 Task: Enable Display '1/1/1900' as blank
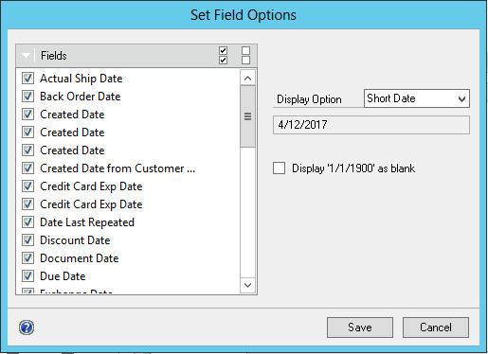(280, 168)
